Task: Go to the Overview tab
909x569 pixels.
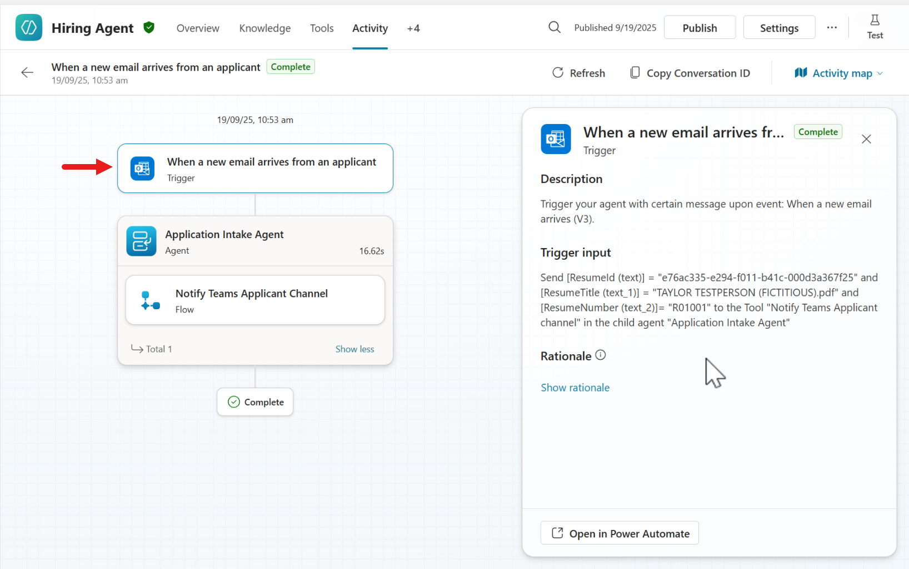Action: pos(198,28)
